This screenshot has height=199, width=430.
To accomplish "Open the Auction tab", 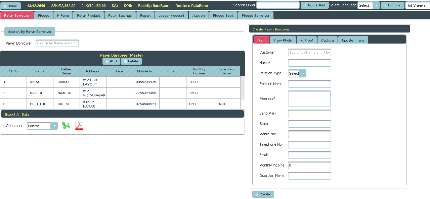I will pos(199,15).
